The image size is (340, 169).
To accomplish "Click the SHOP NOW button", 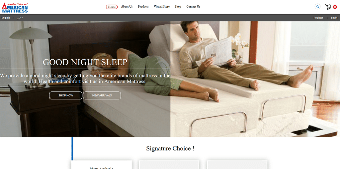I will click(x=66, y=95).
